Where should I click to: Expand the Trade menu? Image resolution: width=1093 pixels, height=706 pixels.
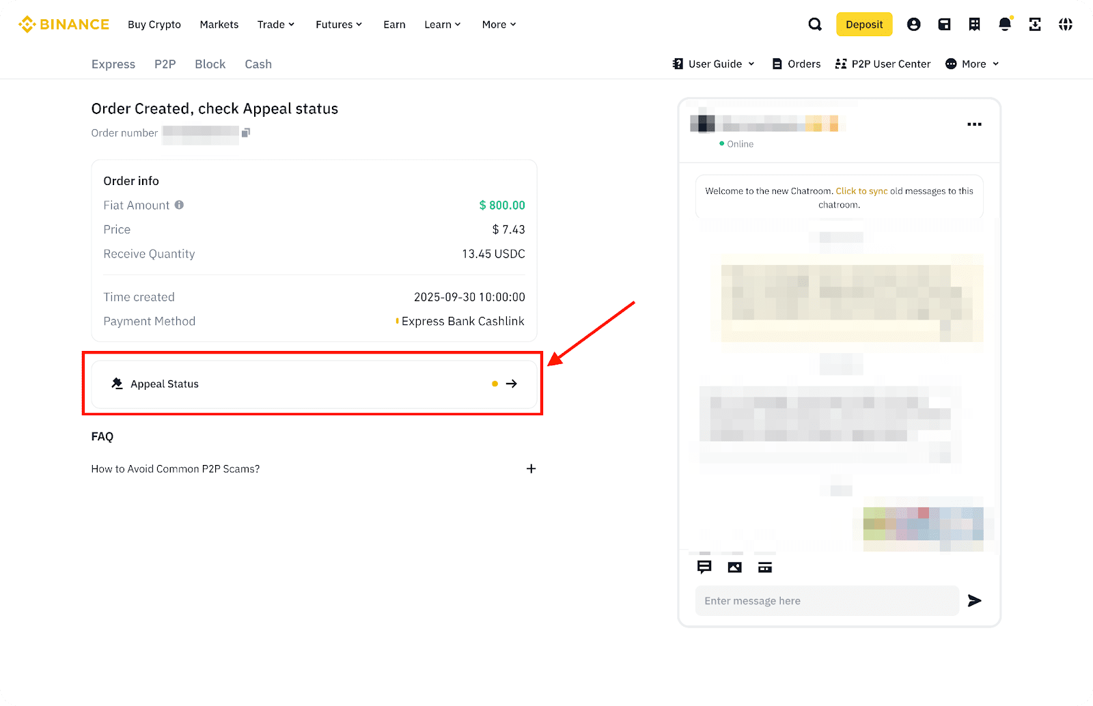click(x=276, y=25)
